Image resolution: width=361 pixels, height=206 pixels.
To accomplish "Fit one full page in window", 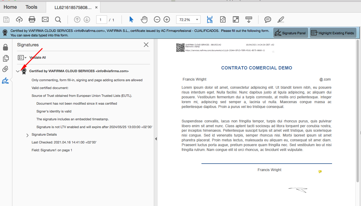I will (x=223, y=20).
